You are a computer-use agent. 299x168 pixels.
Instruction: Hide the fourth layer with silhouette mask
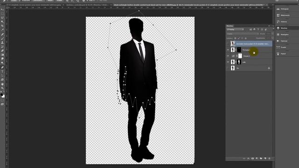[x=228, y=62]
